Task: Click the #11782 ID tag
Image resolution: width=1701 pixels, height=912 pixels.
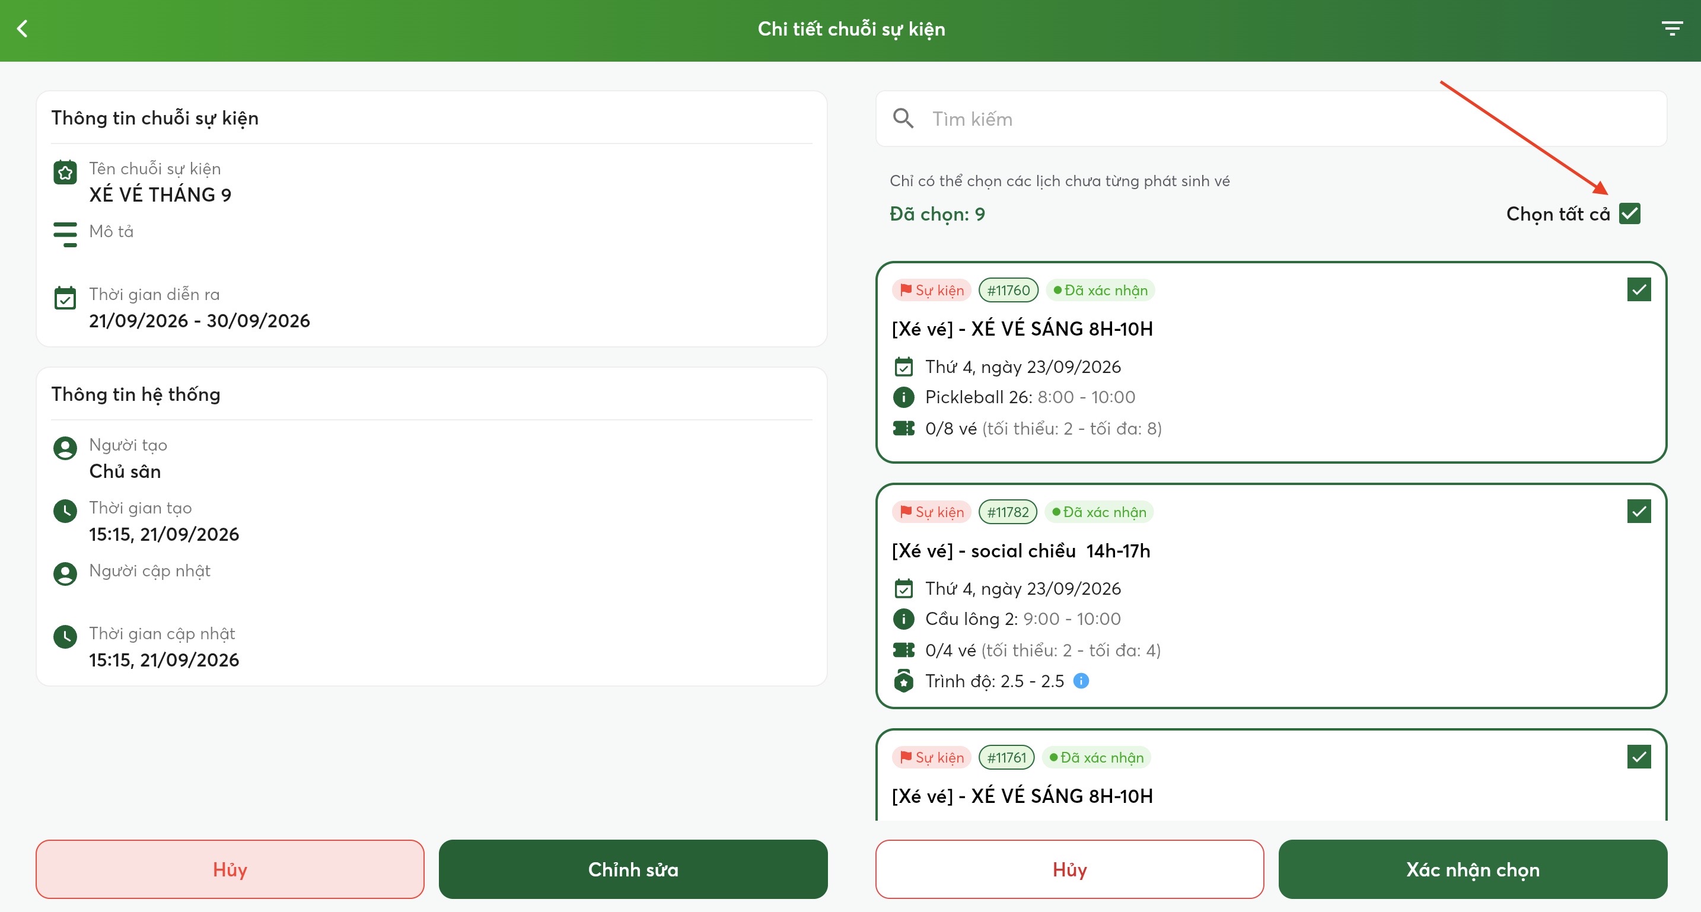Action: click(1008, 512)
